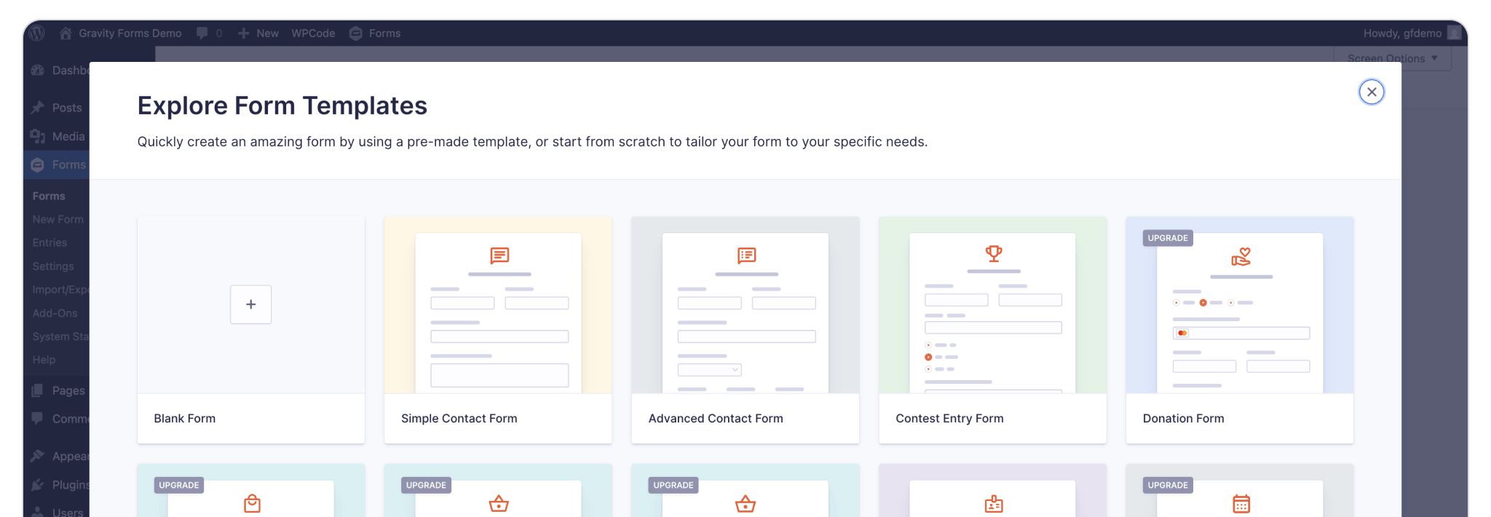Open Posts in the sidebar
This screenshot has width=1491, height=517.
[x=57, y=108]
